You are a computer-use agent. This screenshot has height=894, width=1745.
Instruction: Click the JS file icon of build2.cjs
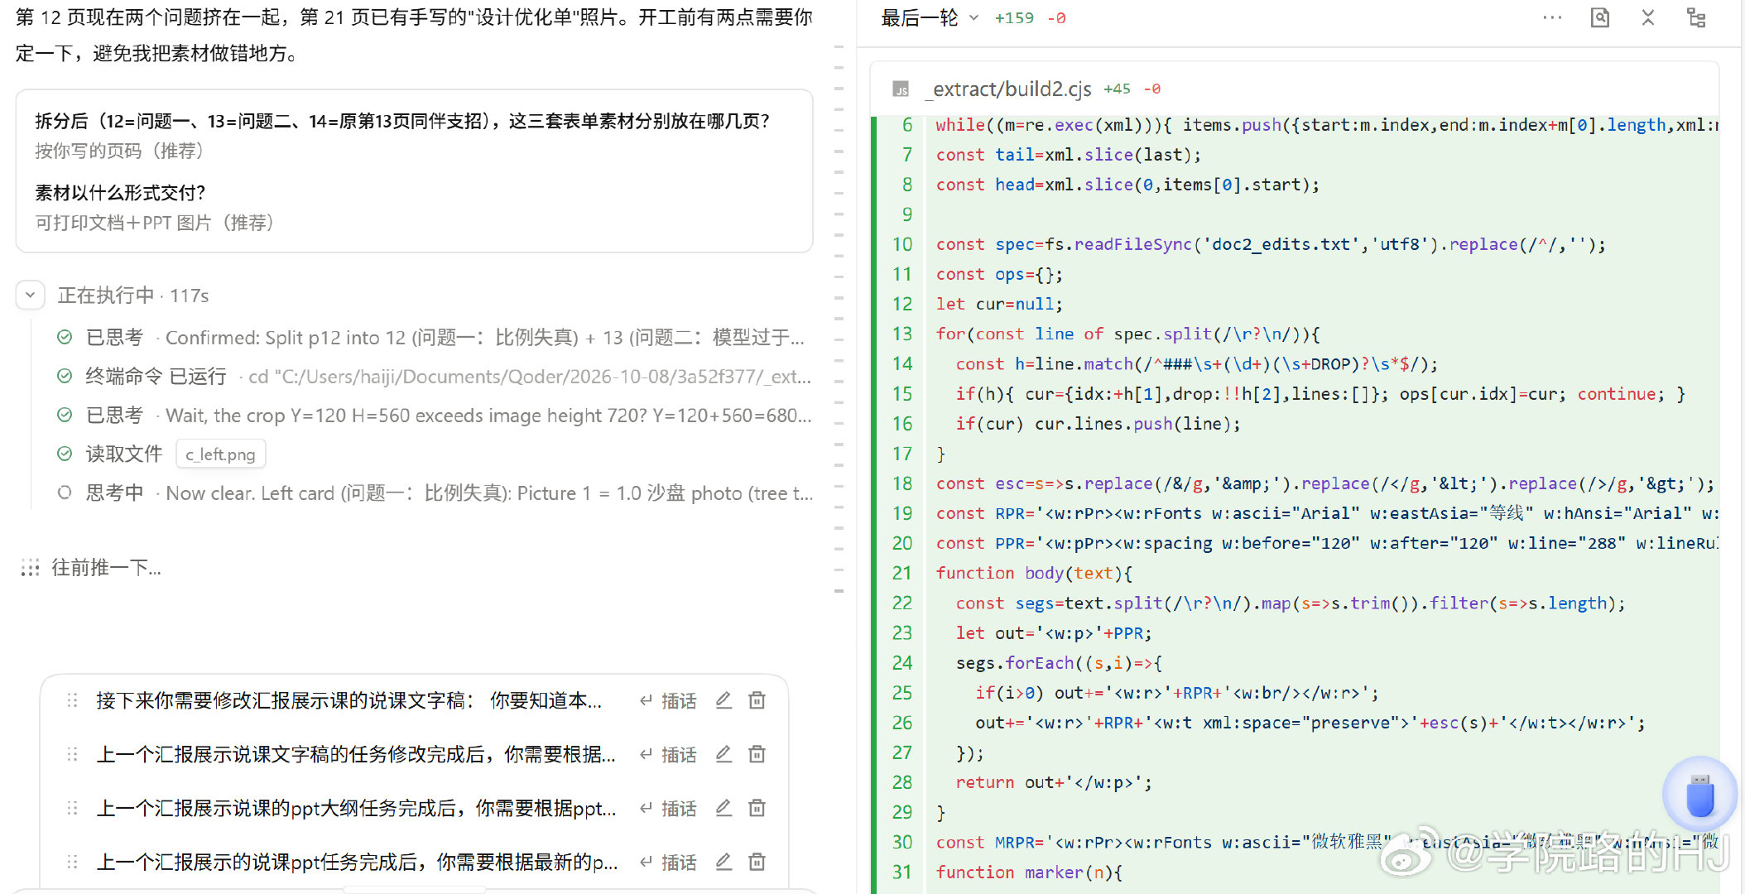(901, 89)
